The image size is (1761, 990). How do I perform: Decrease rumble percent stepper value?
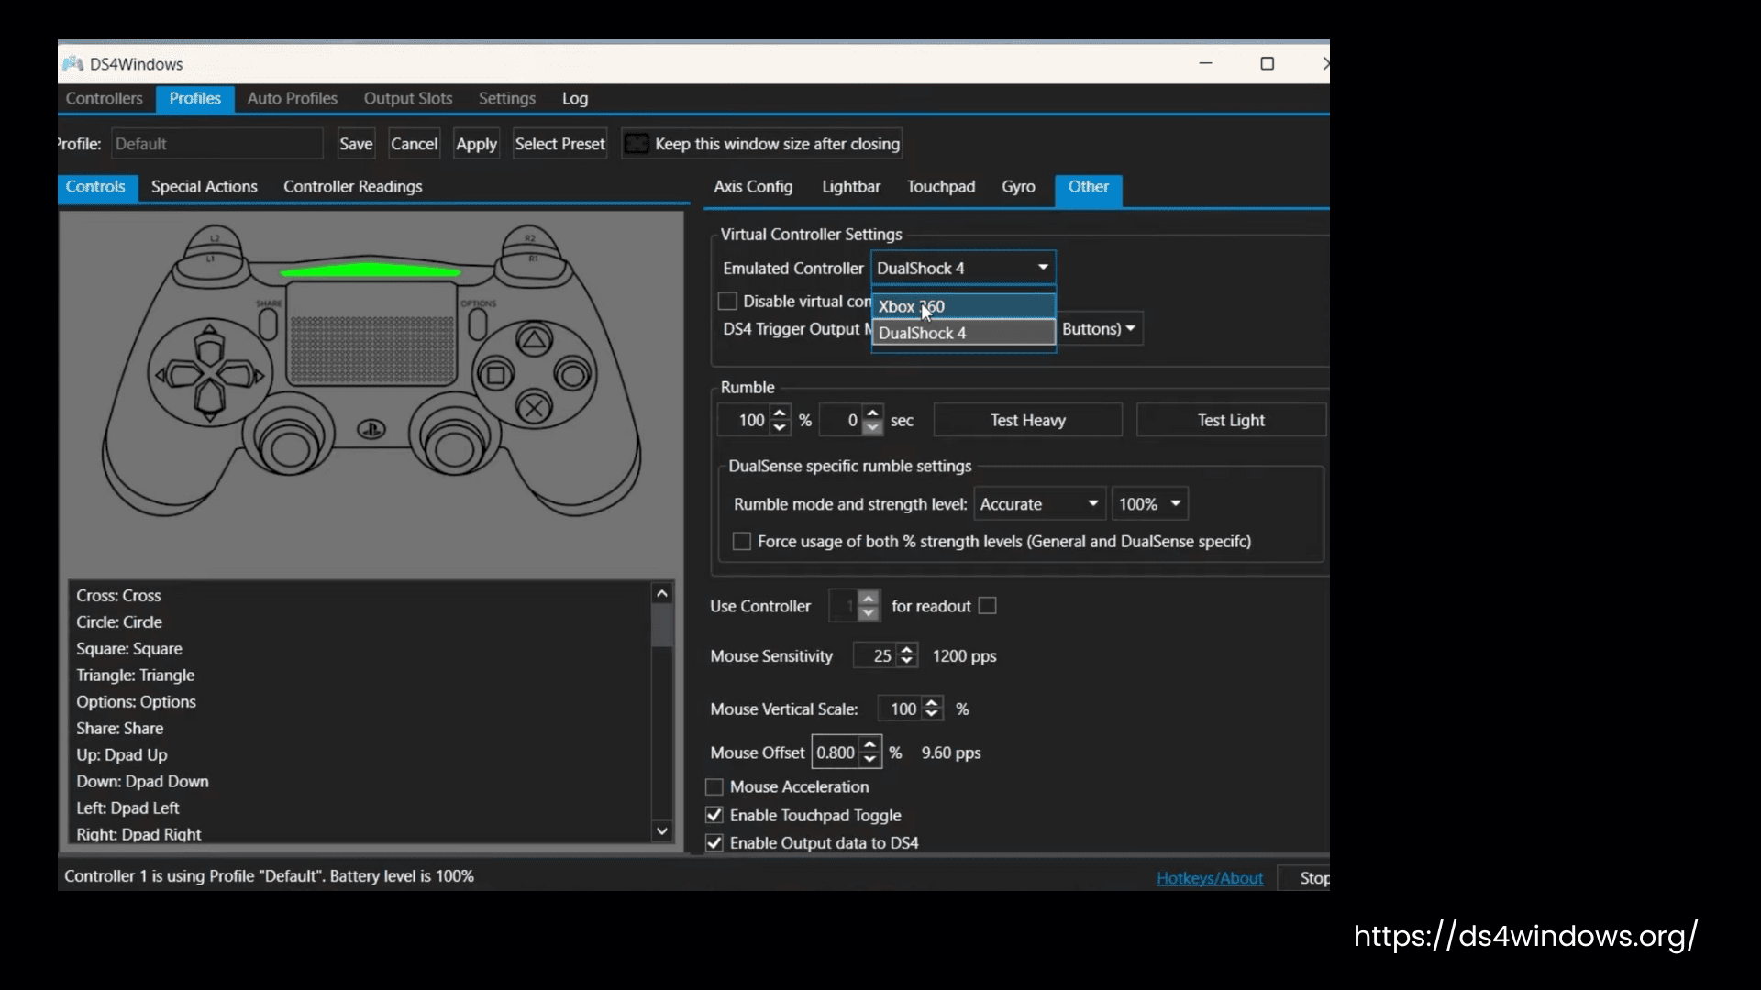(780, 427)
